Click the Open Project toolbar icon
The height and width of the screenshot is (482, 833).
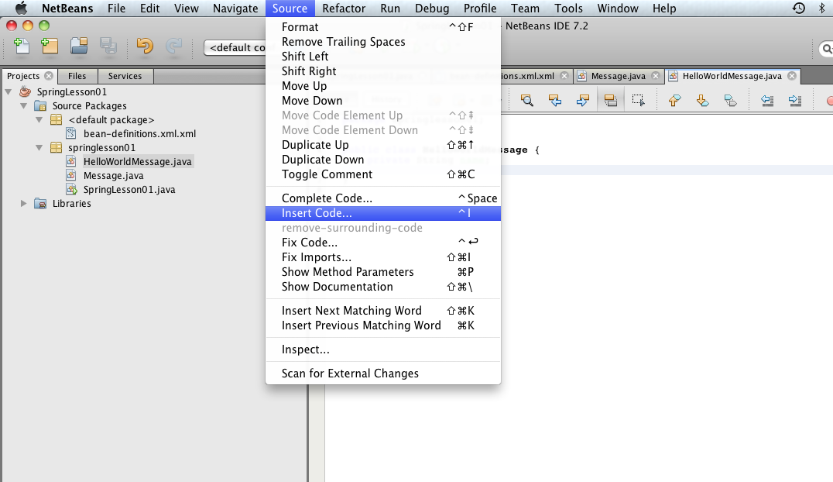tap(79, 46)
